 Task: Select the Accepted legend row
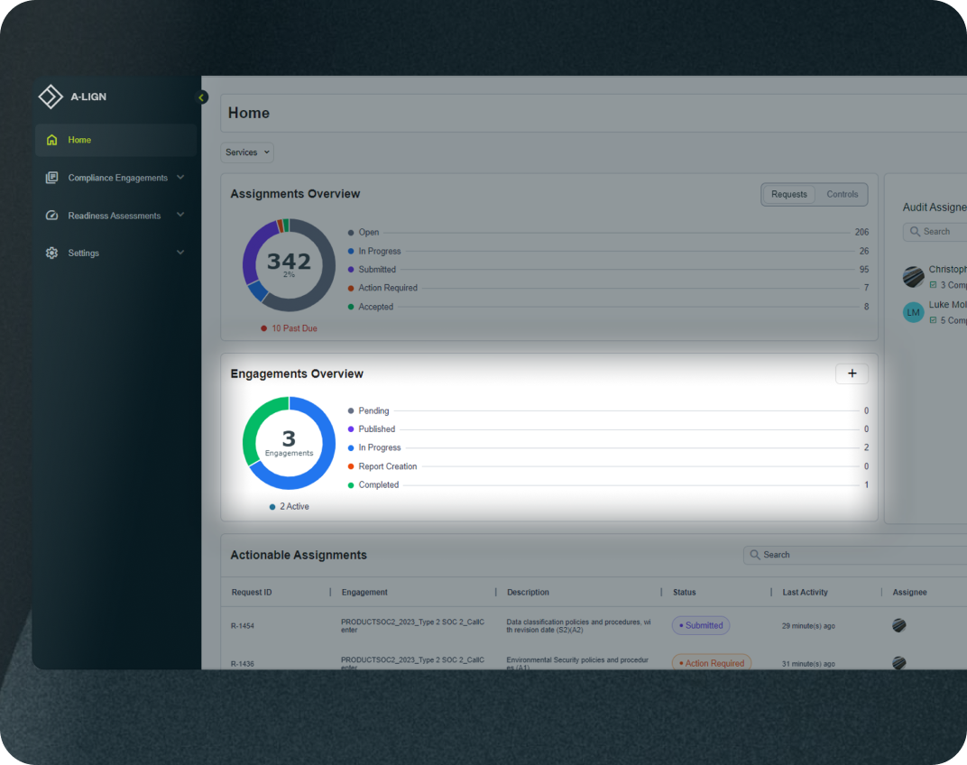[x=608, y=307]
